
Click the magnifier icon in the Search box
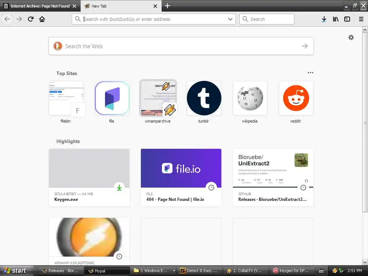pyautogui.click(x=245, y=19)
